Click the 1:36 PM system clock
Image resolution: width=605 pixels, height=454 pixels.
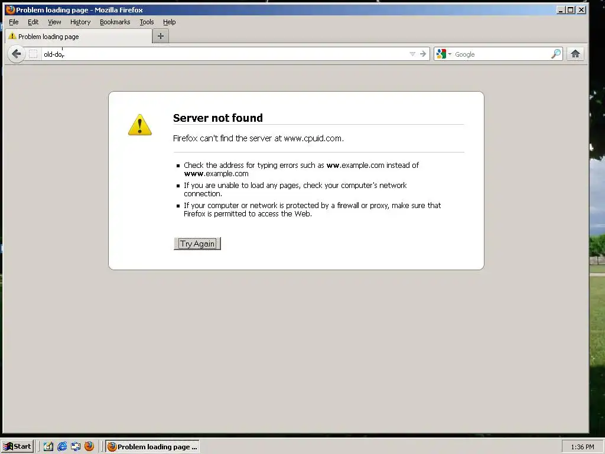point(583,447)
